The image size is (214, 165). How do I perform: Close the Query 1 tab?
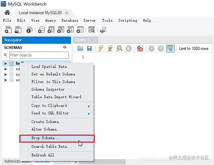94,40
